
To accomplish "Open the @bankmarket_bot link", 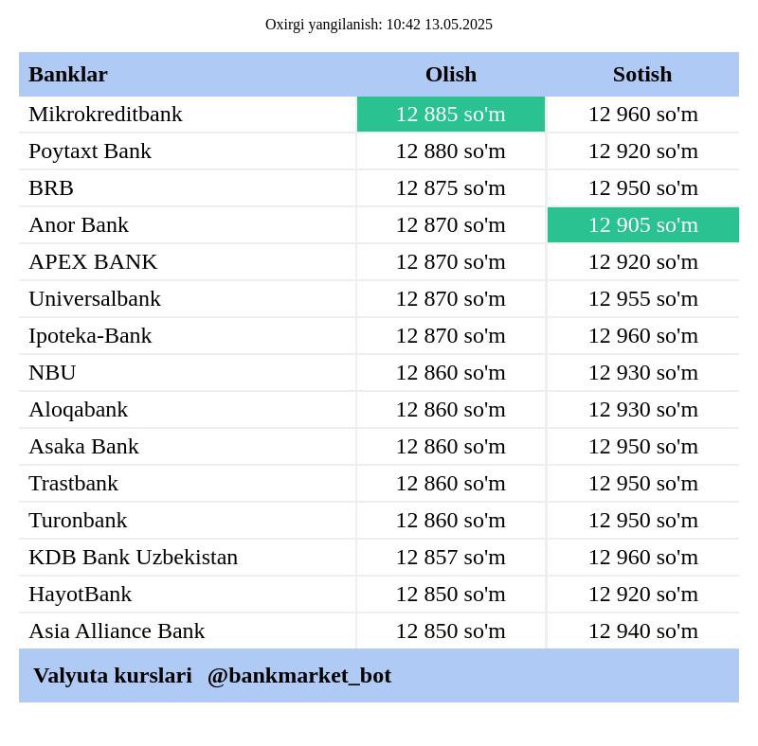I will click(299, 675).
